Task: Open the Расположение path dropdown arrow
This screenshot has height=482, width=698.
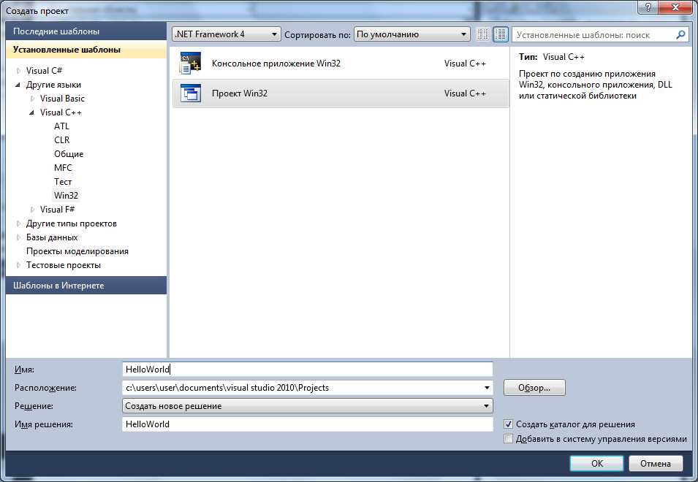Action: (x=487, y=388)
